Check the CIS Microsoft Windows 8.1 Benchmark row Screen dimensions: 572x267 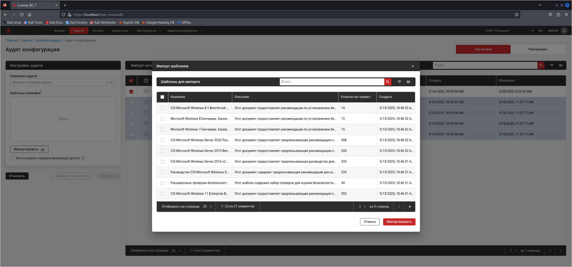[163, 108]
